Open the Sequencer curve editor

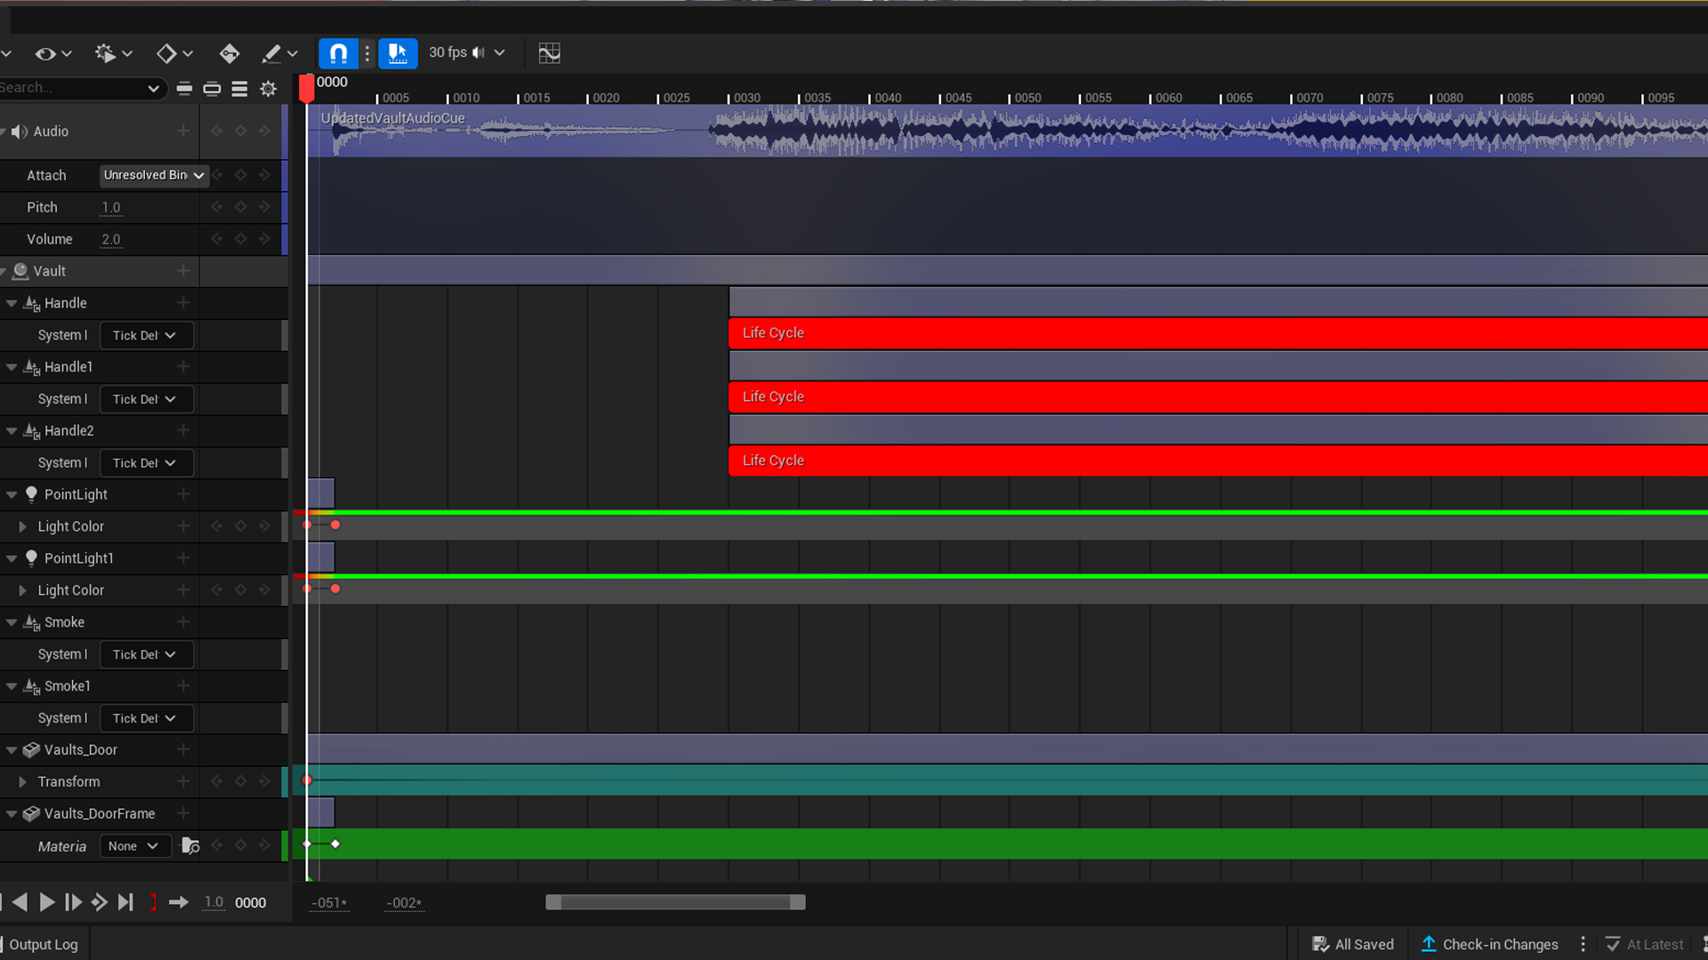(549, 53)
